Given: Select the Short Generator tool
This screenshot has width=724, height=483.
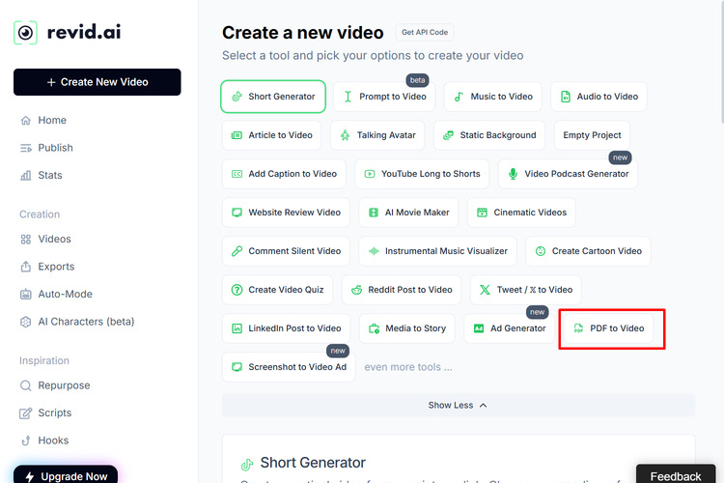Looking at the screenshot, I should click(x=273, y=97).
